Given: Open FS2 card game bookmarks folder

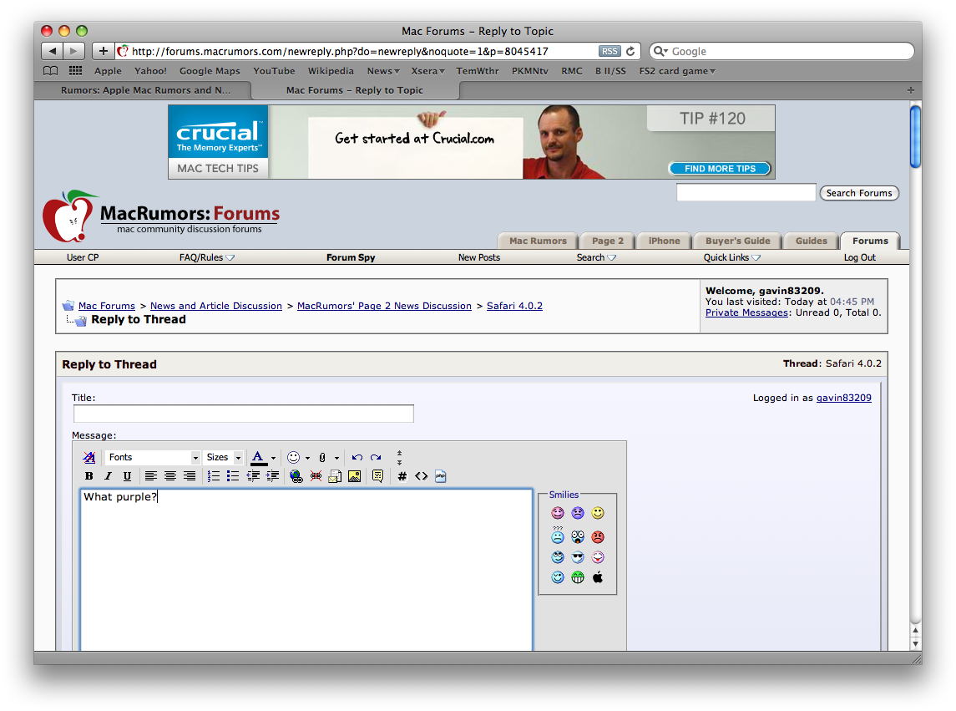Looking at the screenshot, I should coord(677,71).
